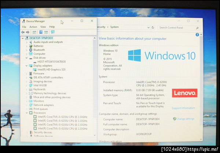Viewport: 220px width, 153px height.
Task: Click the Security breadcrumb in address bar
Action: pos(101,27)
